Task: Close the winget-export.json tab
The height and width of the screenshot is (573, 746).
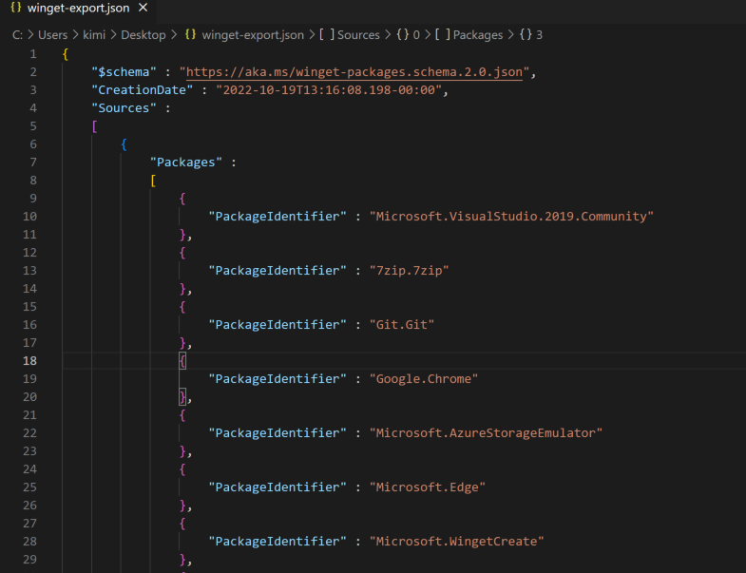Action: pyautogui.click(x=143, y=8)
